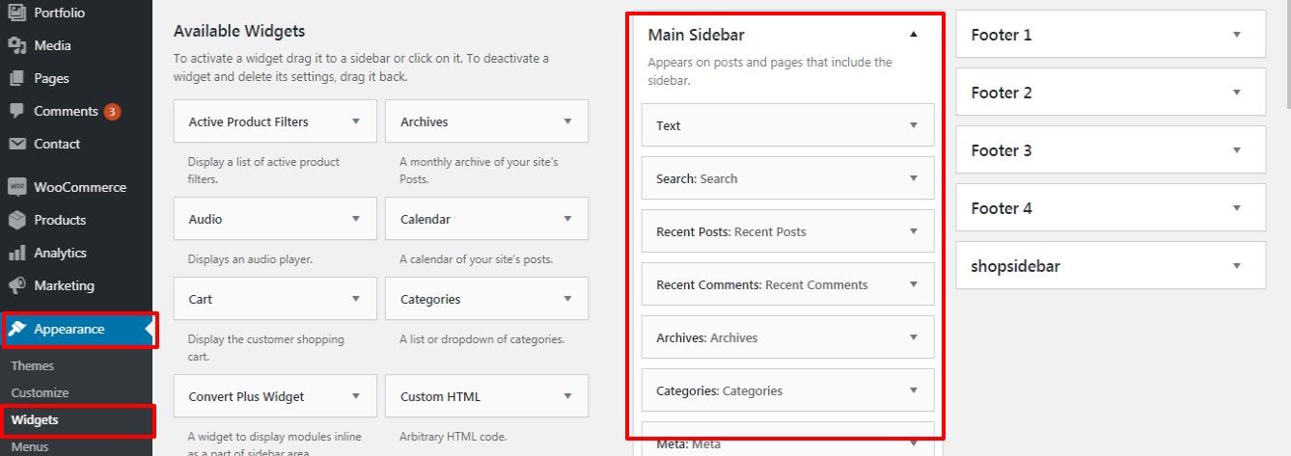The width and height of the screenshot is (1291, 456).
Task: Click the Custom HTML available widget
Action: (486, 396)
